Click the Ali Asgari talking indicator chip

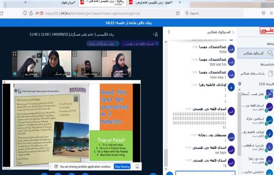[x=103, y=44]
